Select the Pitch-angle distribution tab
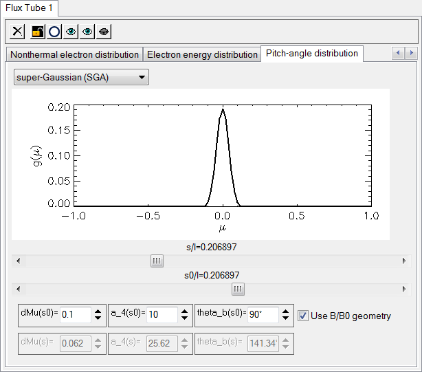422x372 pixels. coord(312,54)
